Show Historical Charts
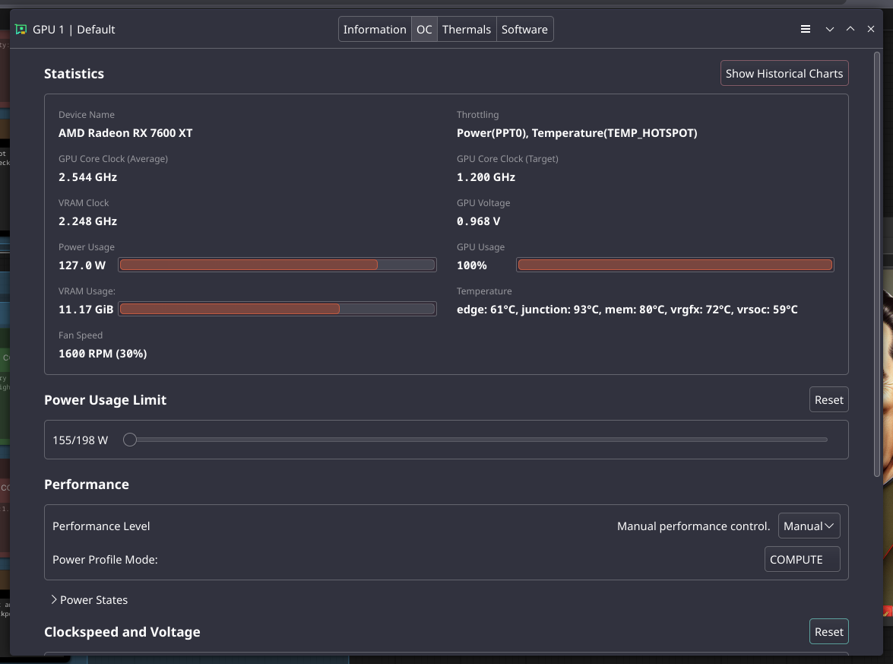The height and width of the screenshot is (664, 893). click(784, 74)
